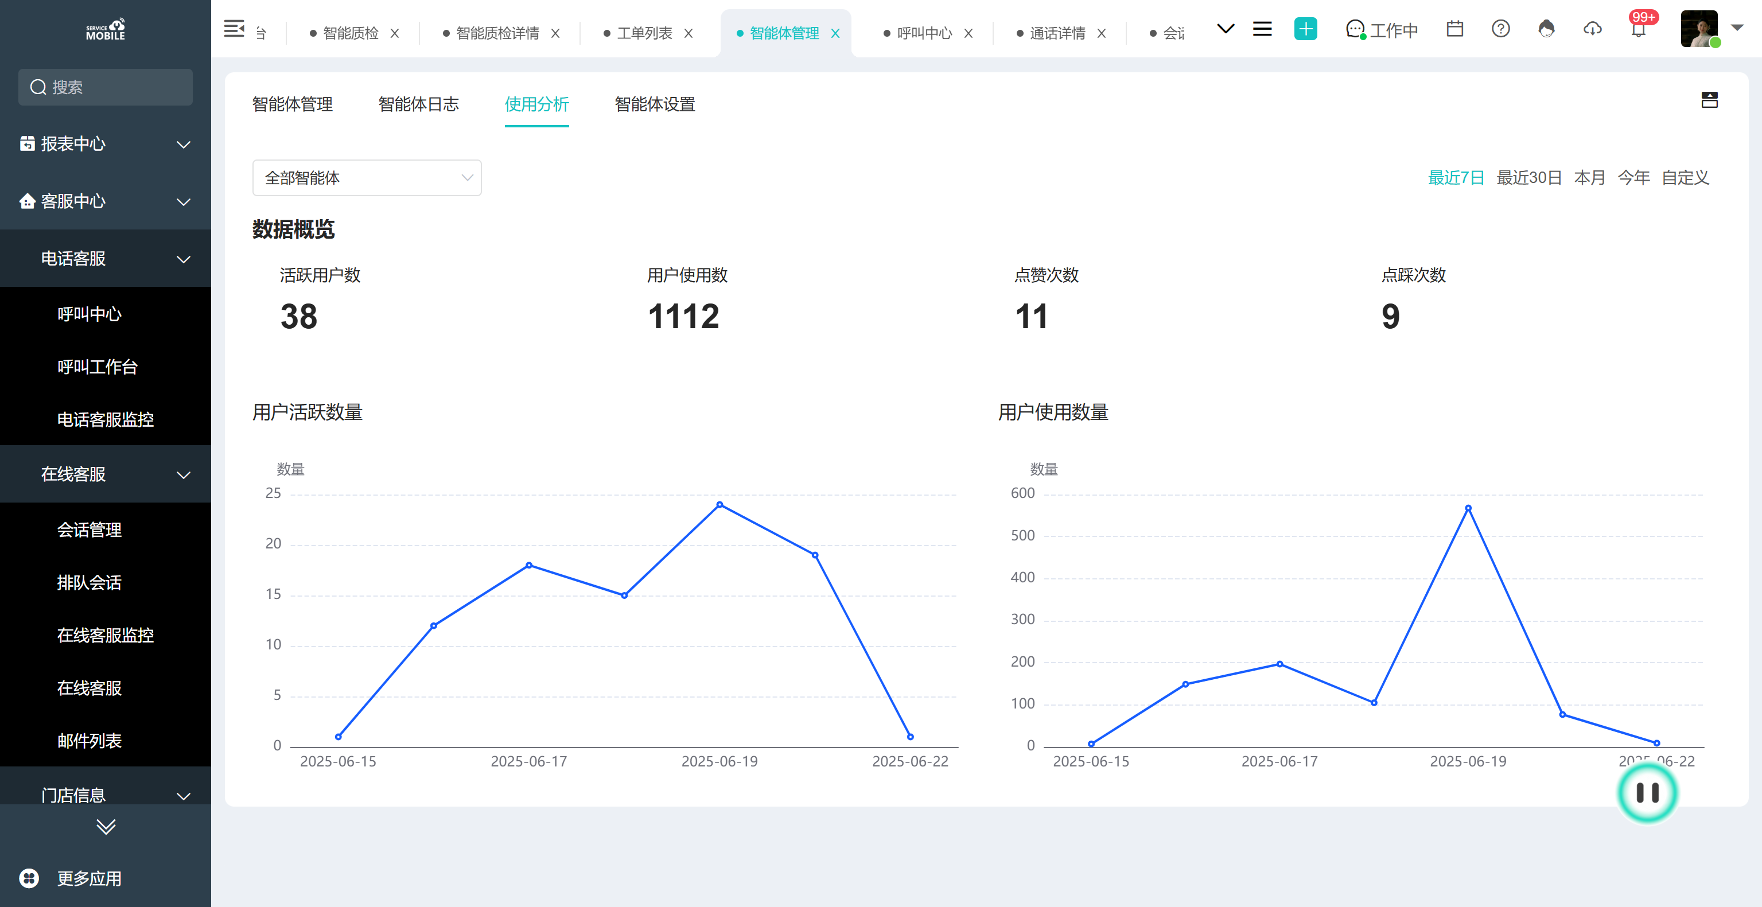Open 电话客服监控 in the sidebar
This screenshot has height=907, width=1762.
click(106, 419)
